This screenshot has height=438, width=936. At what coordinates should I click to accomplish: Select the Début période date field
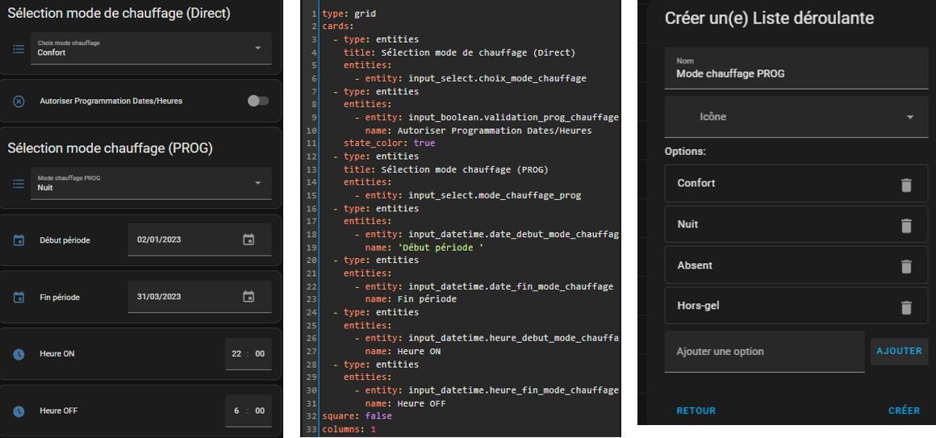click(x=184, y=240)
